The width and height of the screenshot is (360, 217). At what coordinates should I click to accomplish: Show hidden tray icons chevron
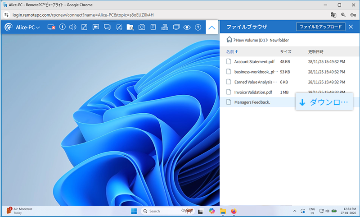pyautogui.click(x=295, y=211)
